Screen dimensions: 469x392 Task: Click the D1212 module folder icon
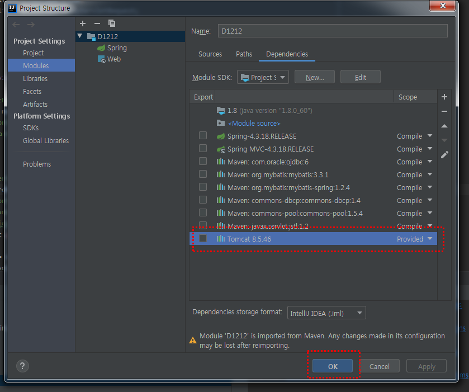point(91,36)
